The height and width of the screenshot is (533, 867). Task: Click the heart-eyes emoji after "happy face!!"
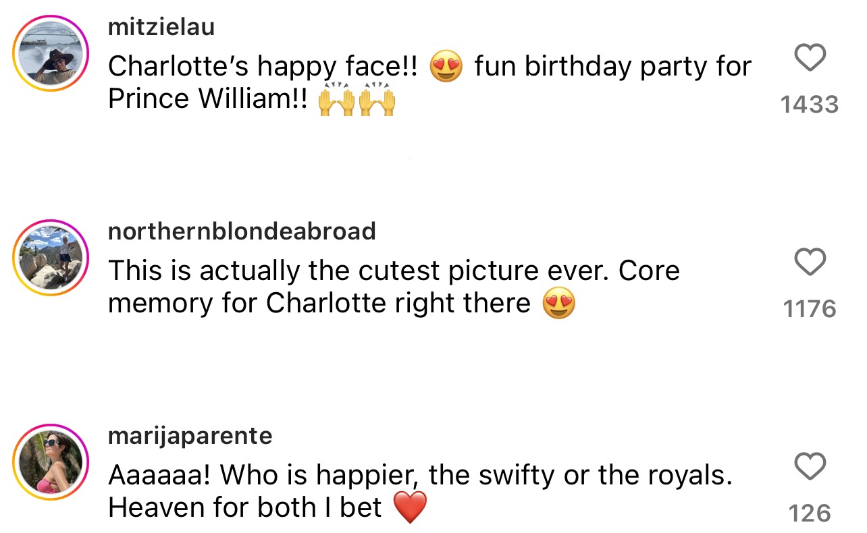point(446,67)
